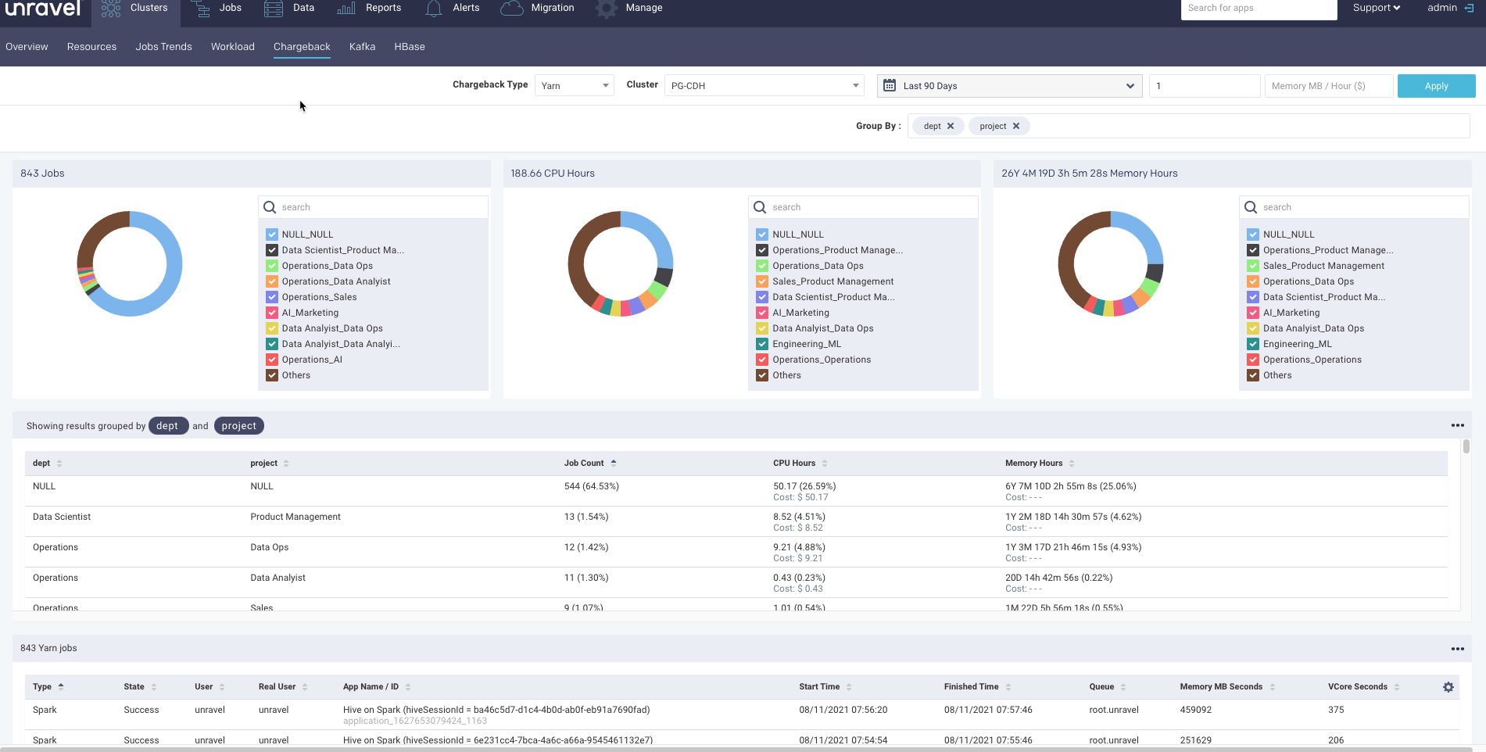1486x752 pixels.
Task: Click the Chargeback tab link
Action: coord(302,47)
